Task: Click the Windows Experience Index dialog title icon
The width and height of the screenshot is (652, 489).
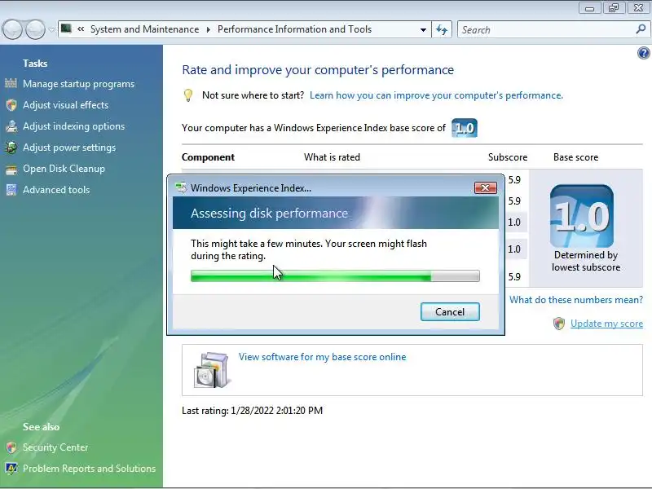Action: 181,187
